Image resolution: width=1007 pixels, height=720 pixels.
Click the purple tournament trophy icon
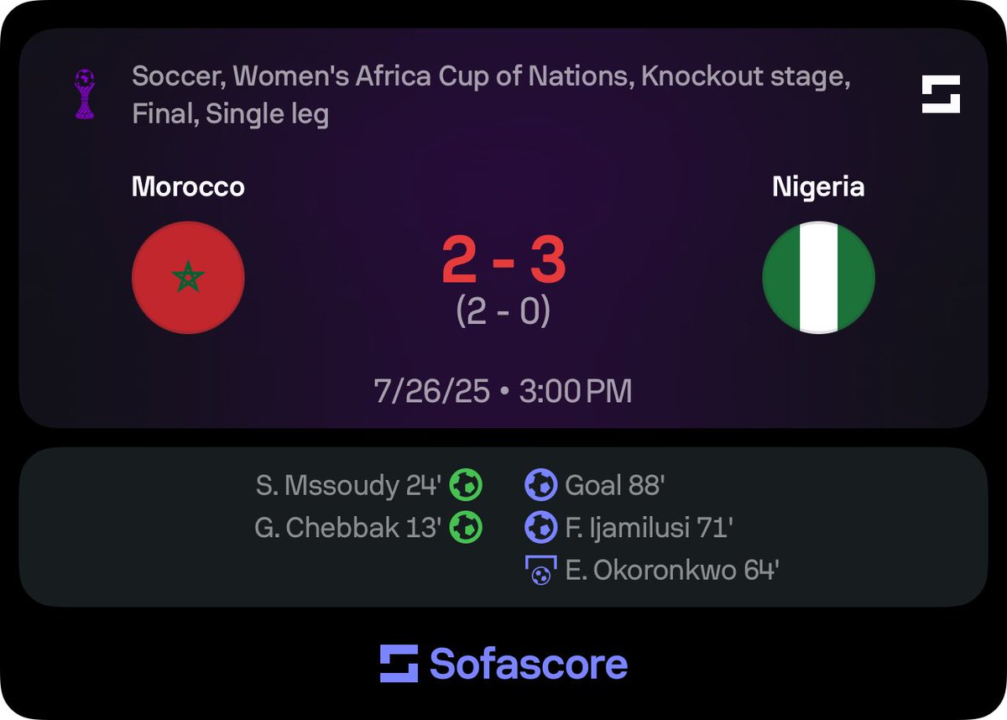point(85,95)
